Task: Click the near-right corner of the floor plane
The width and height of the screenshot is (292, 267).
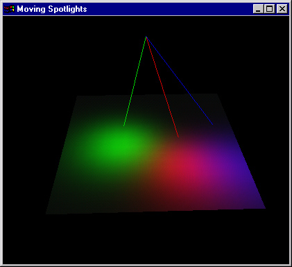Action: [265, 208]
